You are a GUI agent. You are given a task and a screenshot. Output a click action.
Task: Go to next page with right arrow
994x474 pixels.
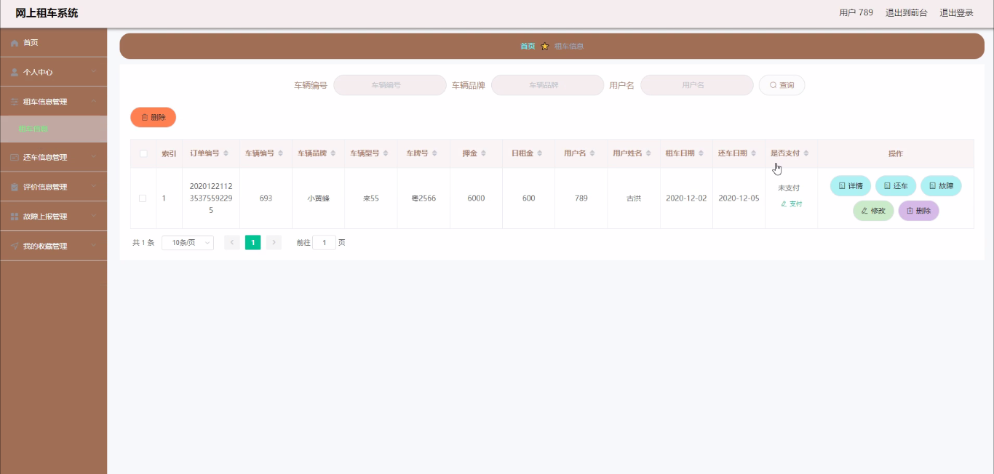coord(274,243)
